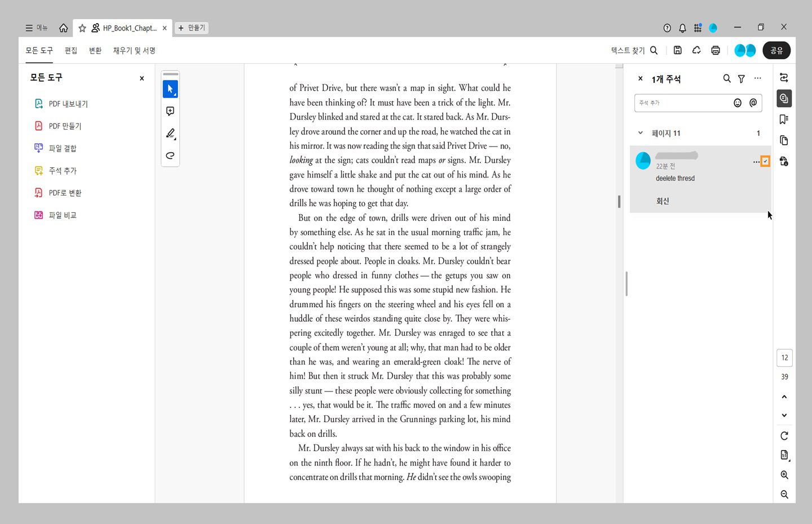View the shared collaborators avatars
Image resolution: width=812 pixels, height=524 pixels.
click(745, 50)
